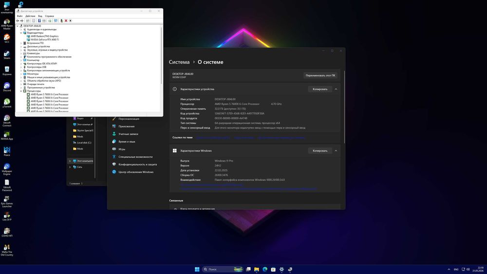487x274 pixels.
Task: Open Windows Start button on taskbar
Action: coord(197,269)
